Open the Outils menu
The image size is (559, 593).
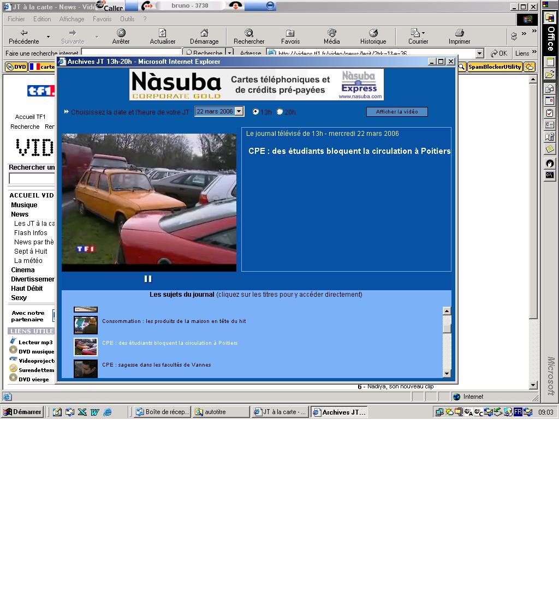pyautogui.click(x=127, y=19)
